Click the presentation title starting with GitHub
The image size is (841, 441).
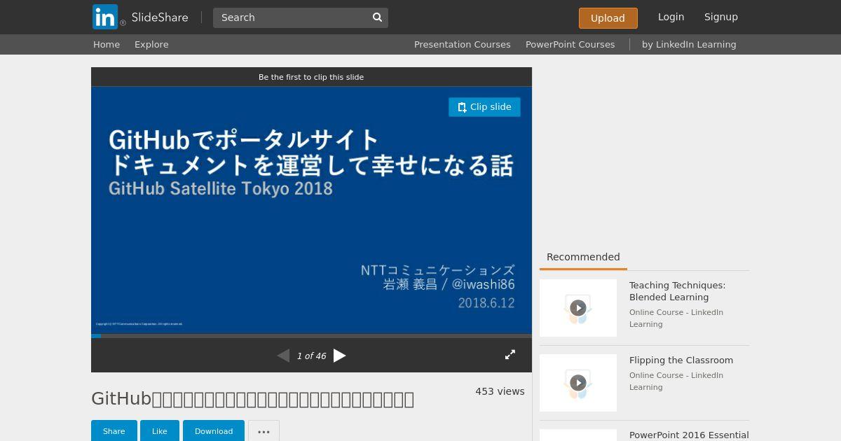252,399
